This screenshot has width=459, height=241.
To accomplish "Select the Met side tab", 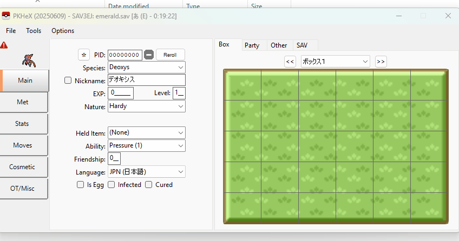I will point(23,102).
